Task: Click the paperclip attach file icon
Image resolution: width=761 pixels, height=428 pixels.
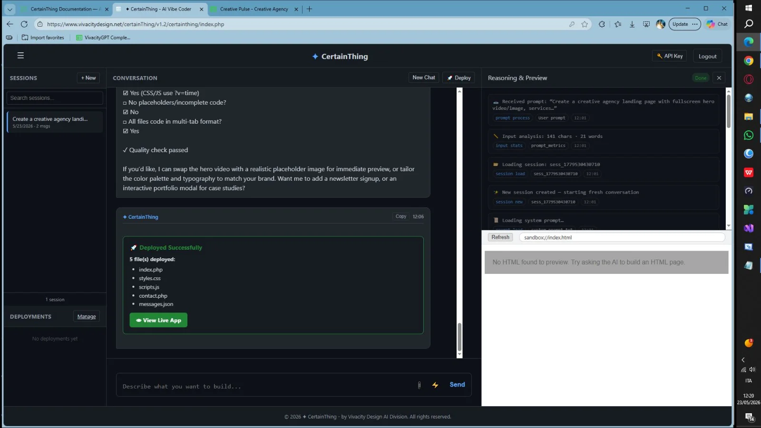Action: coord(419,385)
